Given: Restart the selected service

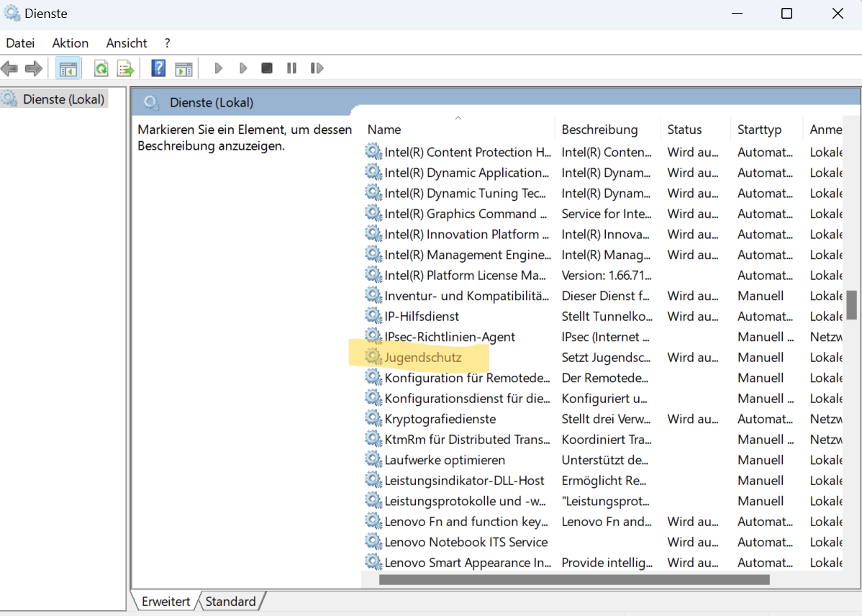Looking at the screenshot, I should click(317, 68).
